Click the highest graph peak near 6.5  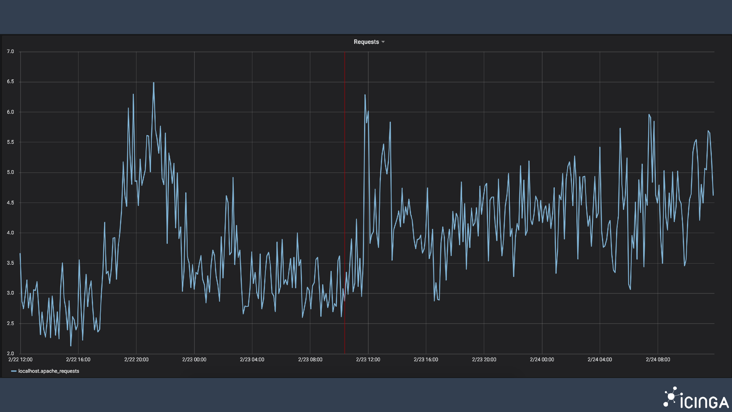(154, 83)
